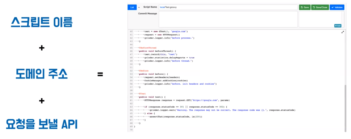Click the blue List button
351x139 pixels.
click(132, 7)
